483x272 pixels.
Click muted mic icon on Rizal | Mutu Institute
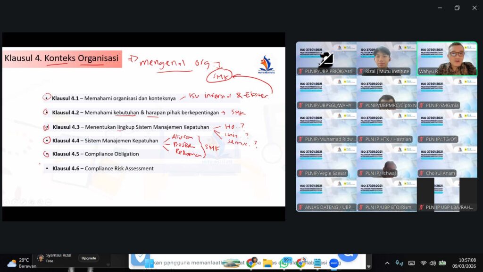(361, 72)
